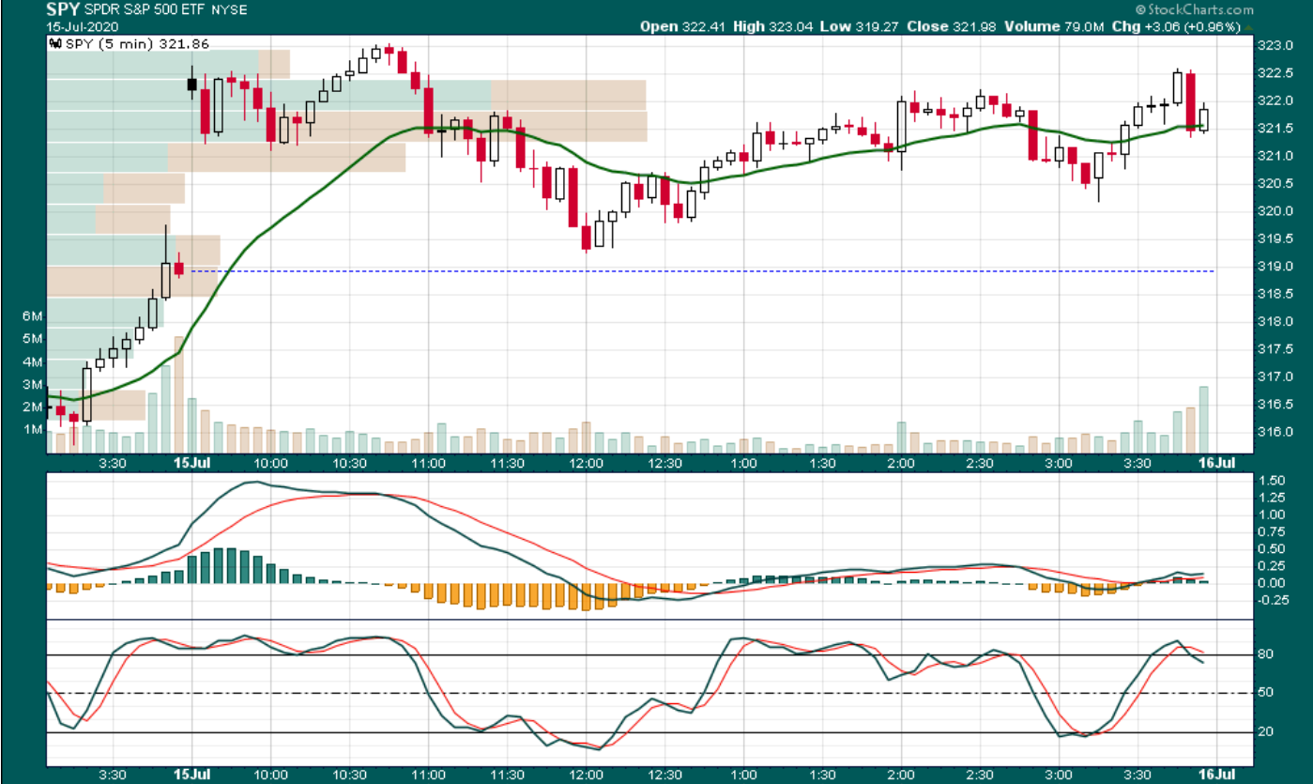Viewport: 1313px width, 784px height.
Task: Click the 318.5 price axis label
Action: pos(1275,294)
